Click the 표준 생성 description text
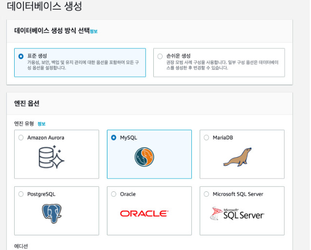311x250 pixels. coord(83,65)
